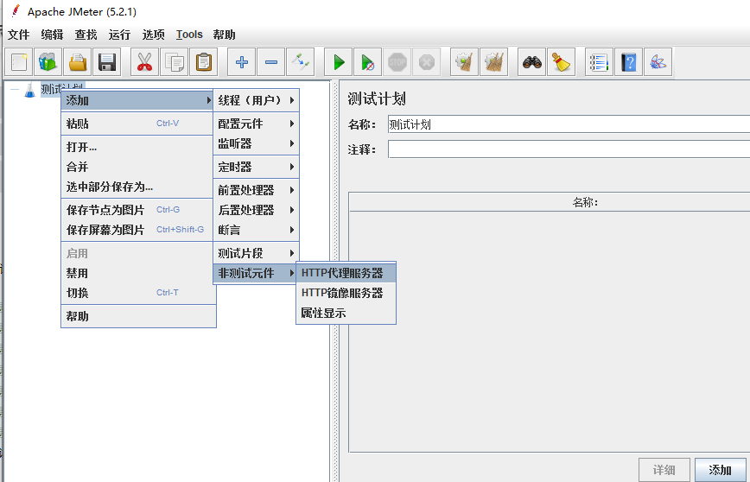
Task: Start the test with green play icon
Action: (x=338, y=62)
